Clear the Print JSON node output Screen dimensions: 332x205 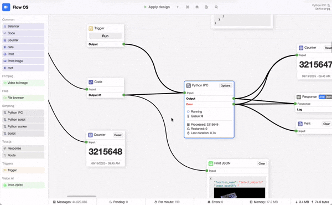(262, 163)
